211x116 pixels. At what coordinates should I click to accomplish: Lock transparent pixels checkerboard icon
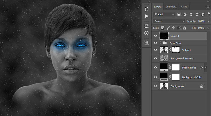[163, 28]
